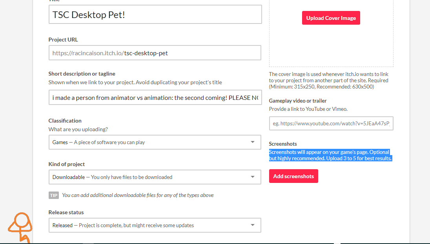
Task: Click the 'Gameplay video or trailer' heading
Action: (x=298, y=101)
